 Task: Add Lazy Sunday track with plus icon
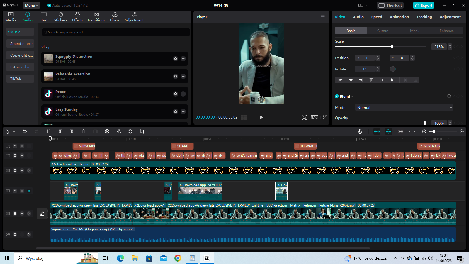pos(183,111)
